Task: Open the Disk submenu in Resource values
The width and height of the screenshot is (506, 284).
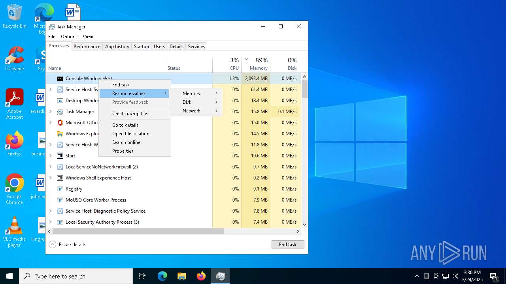Action: point(196,102)
